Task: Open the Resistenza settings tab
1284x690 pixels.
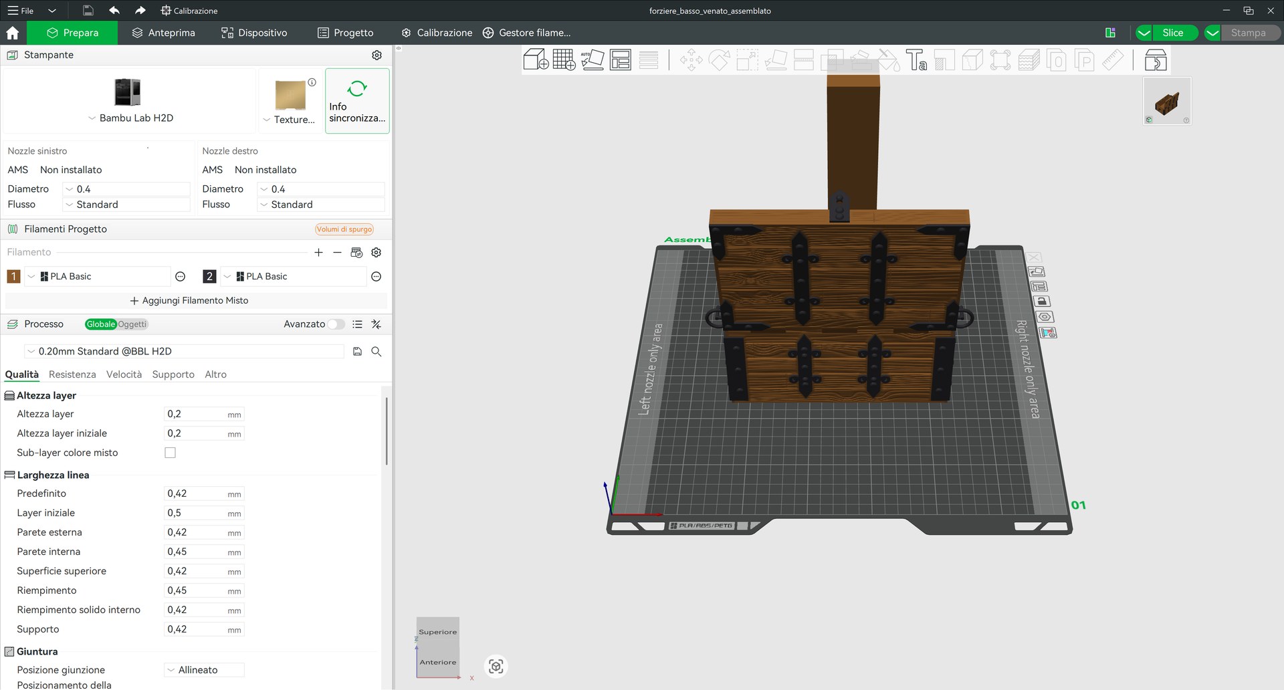Action: click(x=72, y=374)
